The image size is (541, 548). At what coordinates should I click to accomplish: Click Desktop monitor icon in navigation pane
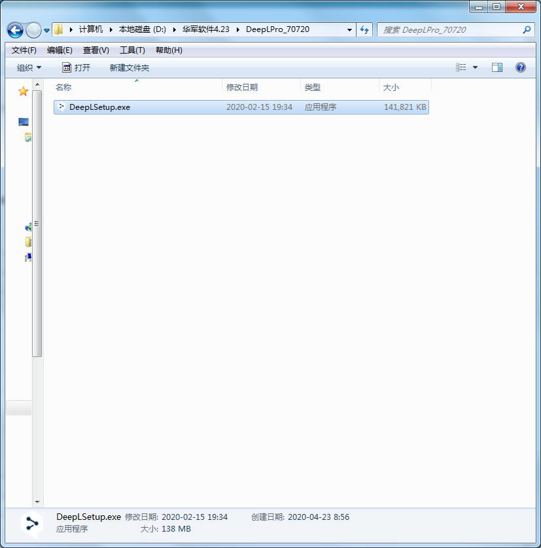pyautogui.click(x=24, y=122)
